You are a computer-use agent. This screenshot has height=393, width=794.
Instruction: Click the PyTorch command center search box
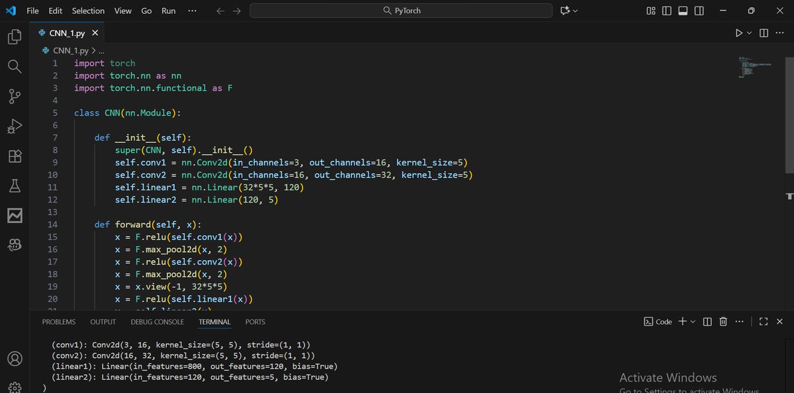[x=401, y=11]
